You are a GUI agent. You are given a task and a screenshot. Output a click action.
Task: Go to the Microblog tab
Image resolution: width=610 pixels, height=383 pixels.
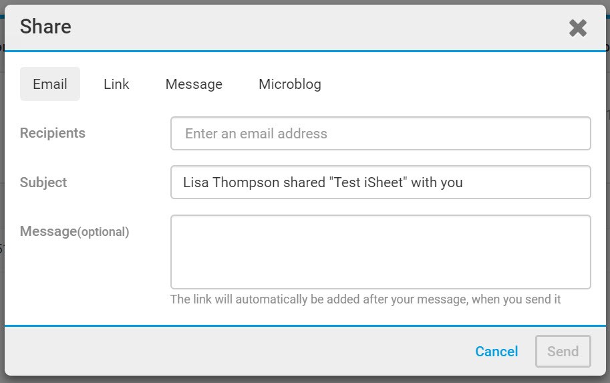tap(290, 84)
